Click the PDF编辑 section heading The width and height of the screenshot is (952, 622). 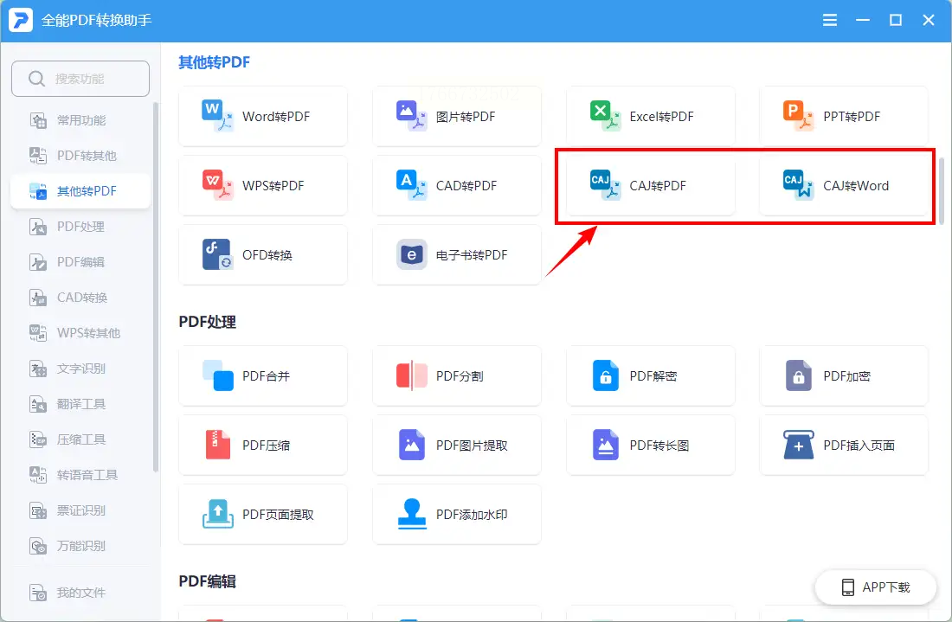pos(207,581)
